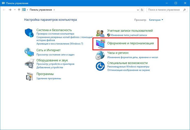This screenshot has height=130, width=190.
Task: Expand the address bar history dropdown
Action: point(138,10)
